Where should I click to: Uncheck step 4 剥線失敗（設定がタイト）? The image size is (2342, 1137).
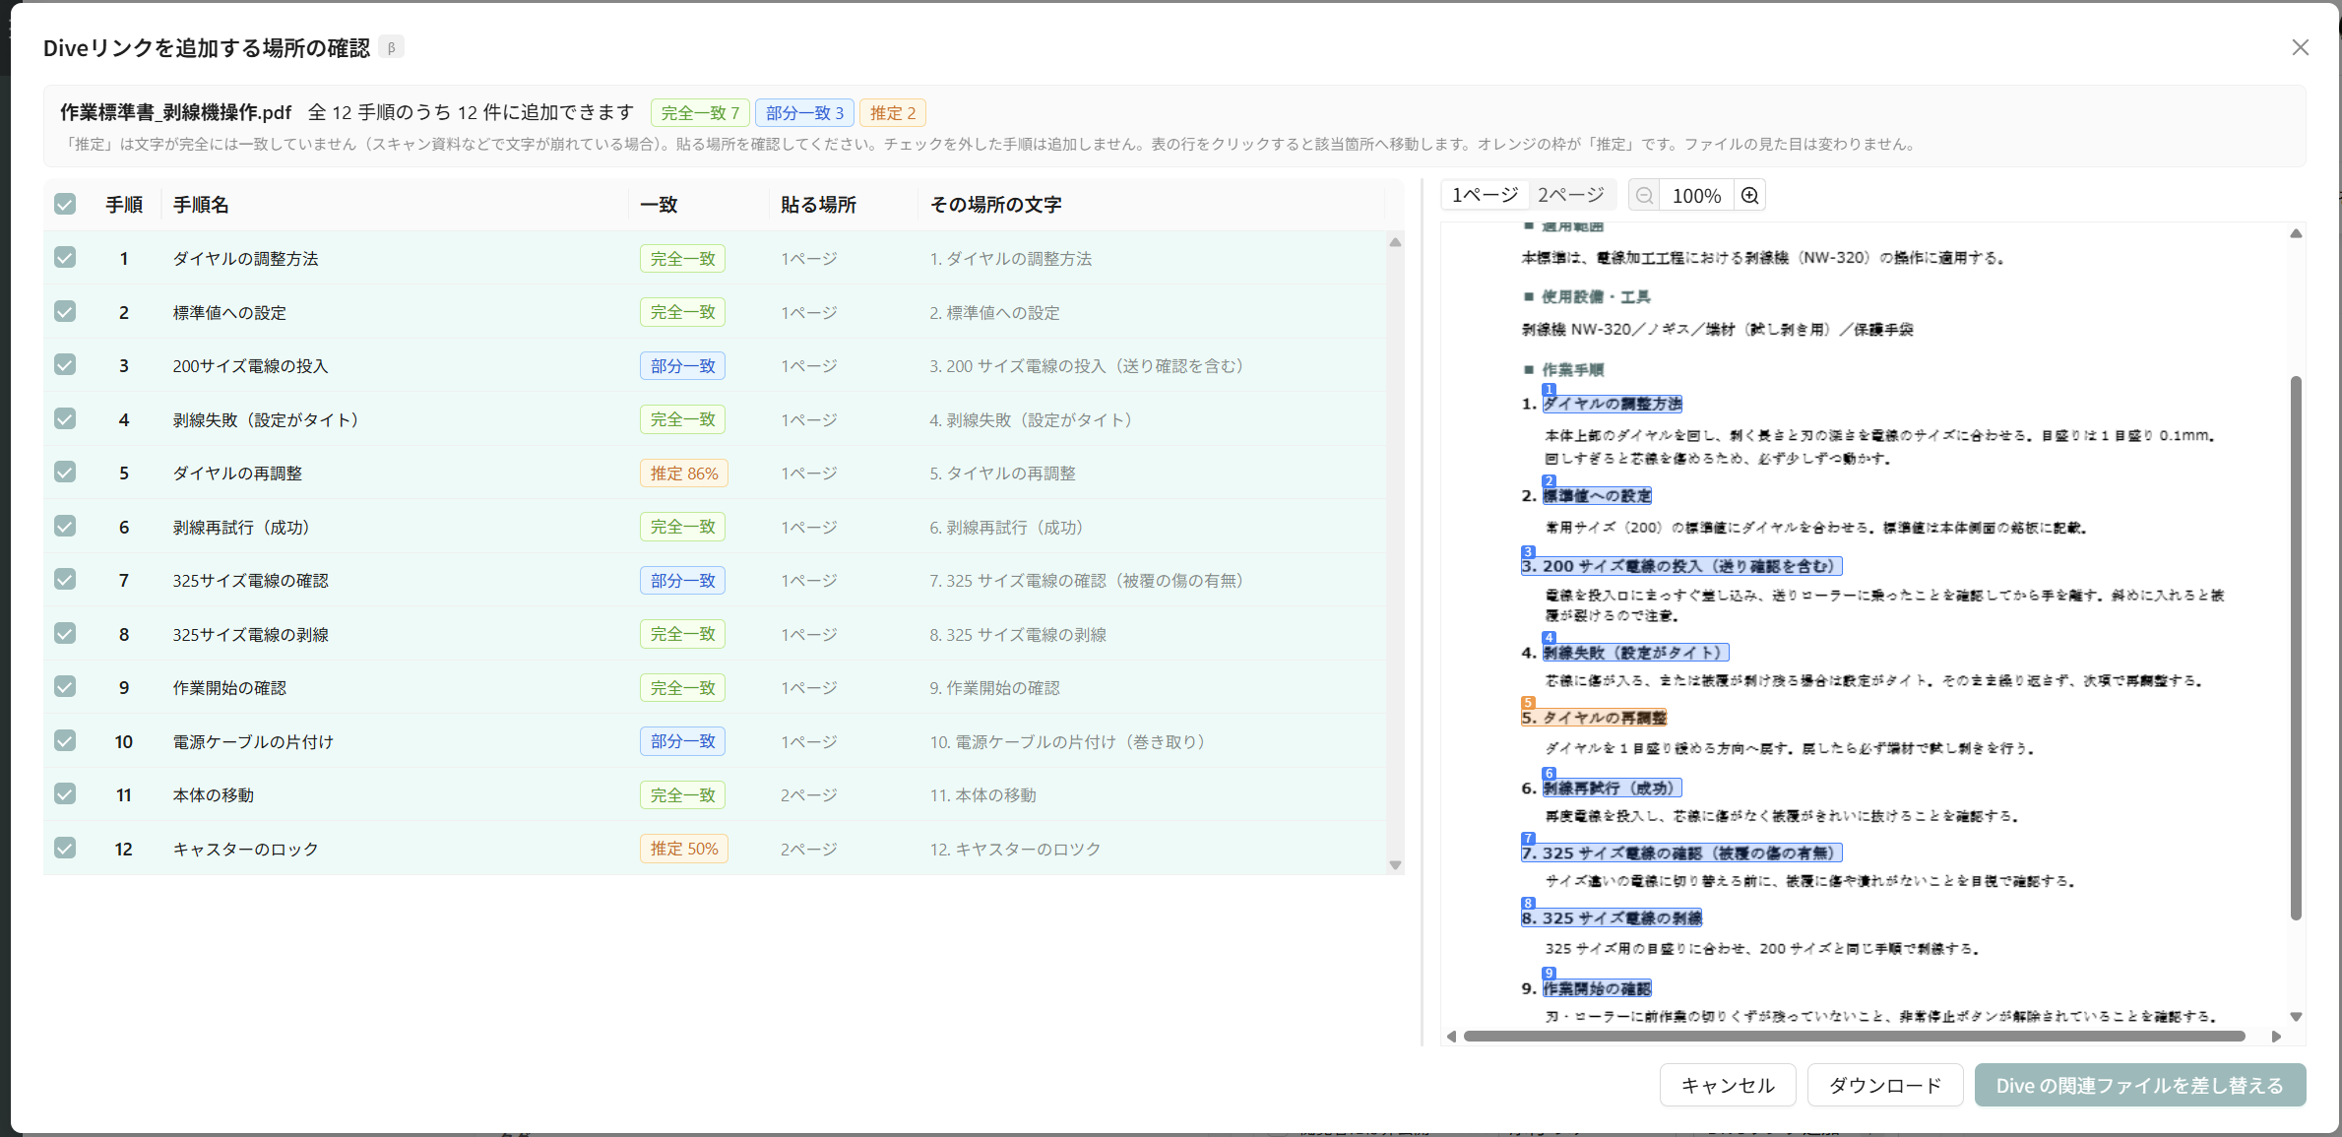click(65, 419)
